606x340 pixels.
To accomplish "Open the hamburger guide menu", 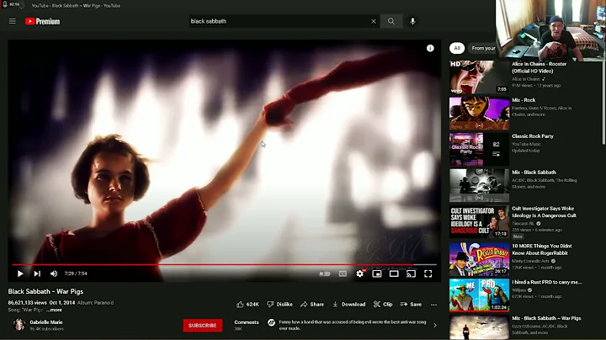I will 13,21.
